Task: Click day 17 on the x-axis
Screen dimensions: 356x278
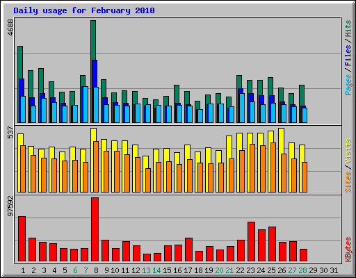Action: tap(188, 270)
